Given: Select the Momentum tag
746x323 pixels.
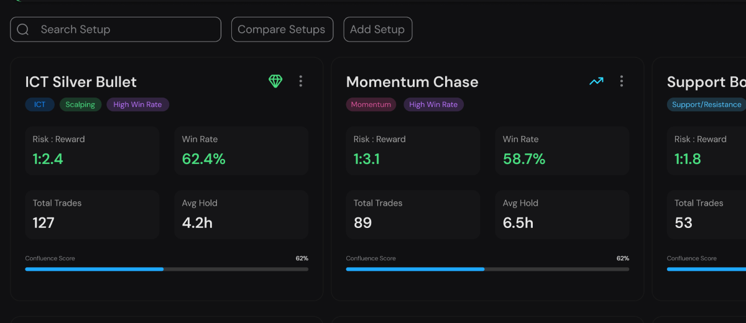Looking at the screenshot, I should tap(371, 104).
